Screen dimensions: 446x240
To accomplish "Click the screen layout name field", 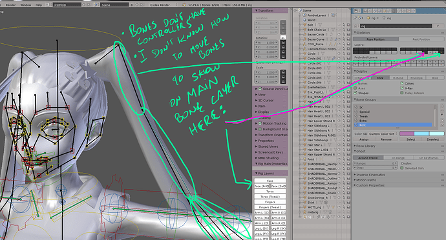I will pos(67,5).
